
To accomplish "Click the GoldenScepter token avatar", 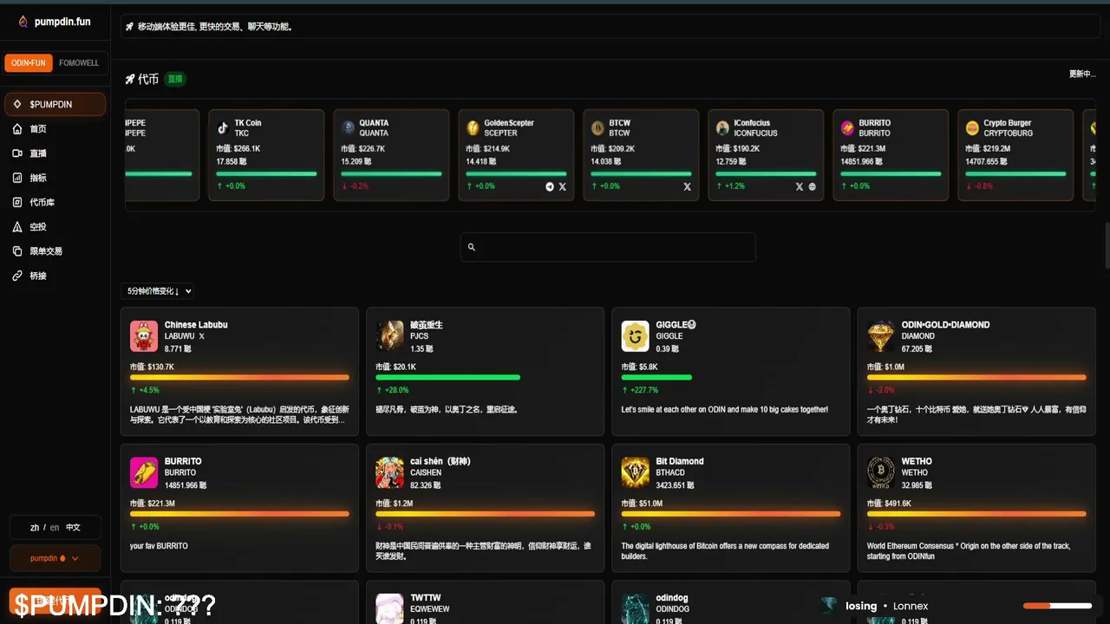I will pos(473,127).
